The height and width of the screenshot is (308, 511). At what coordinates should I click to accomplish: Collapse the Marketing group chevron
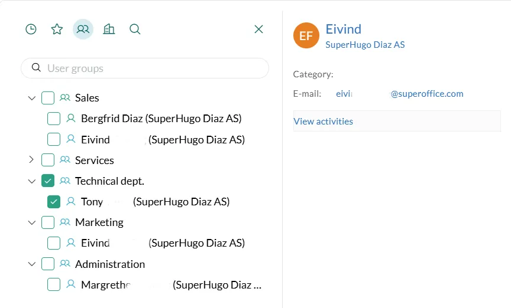point(32,222)
